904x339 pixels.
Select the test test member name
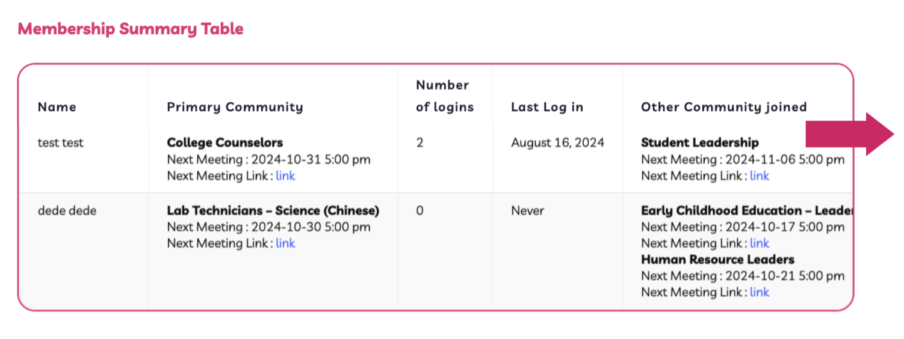pos(60,143)
